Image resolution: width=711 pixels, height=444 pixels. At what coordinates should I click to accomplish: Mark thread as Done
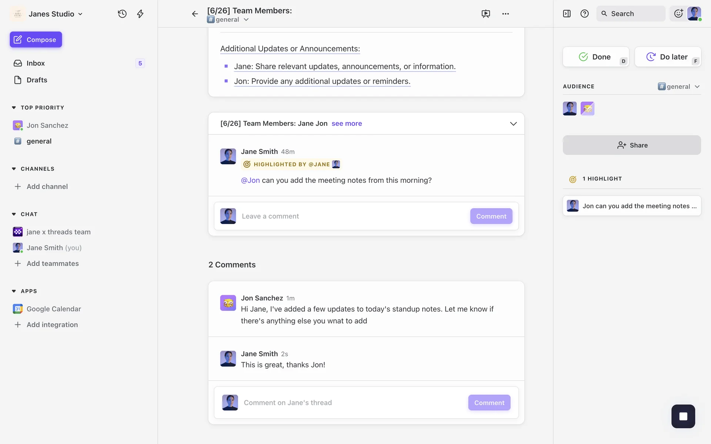coord(595,57)
